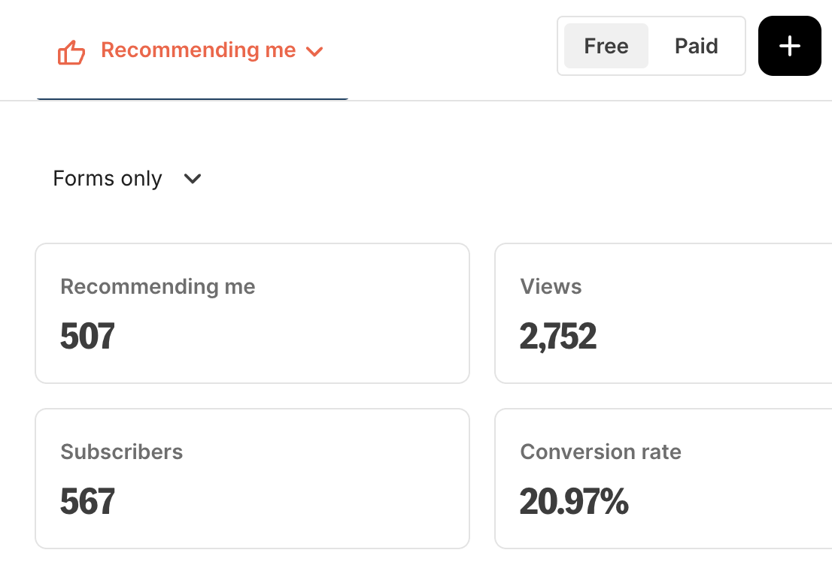This screenshot has width=832, height=562.
Task: Open the orange Recommending me tab
Action: (192, 51)
